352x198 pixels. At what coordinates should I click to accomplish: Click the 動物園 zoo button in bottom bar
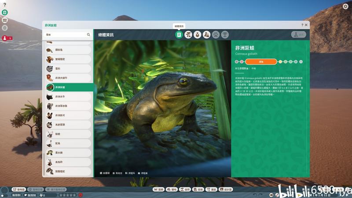pos(19,190)
